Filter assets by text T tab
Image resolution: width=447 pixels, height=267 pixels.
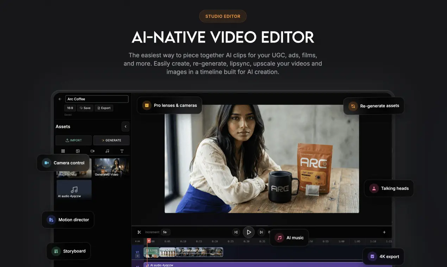[x=122, y=151]
